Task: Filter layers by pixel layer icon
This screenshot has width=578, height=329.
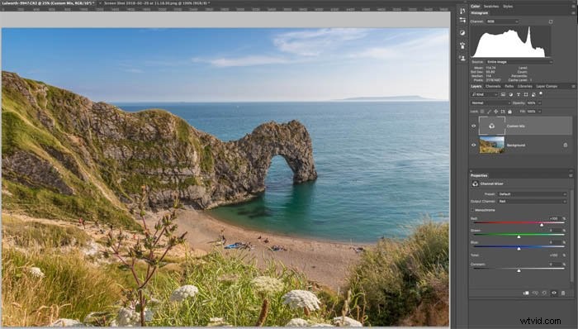Action: click(x=504, y=94)
